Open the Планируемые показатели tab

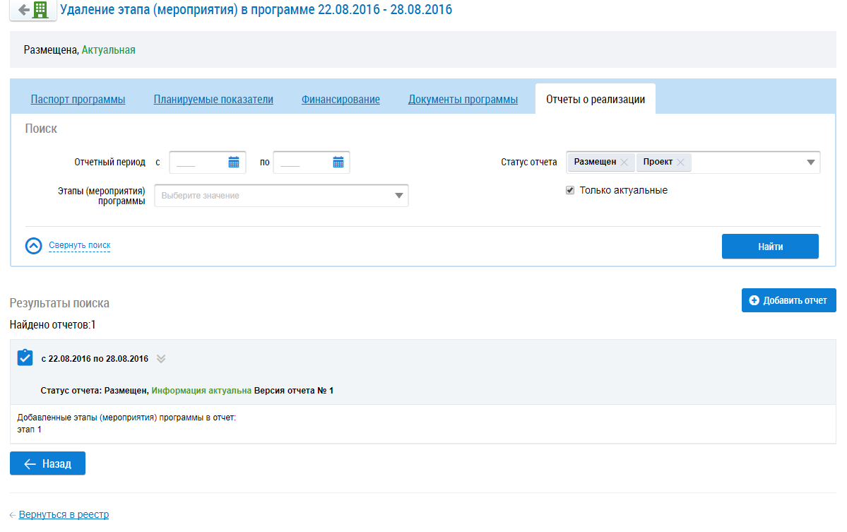pos(213,100)
